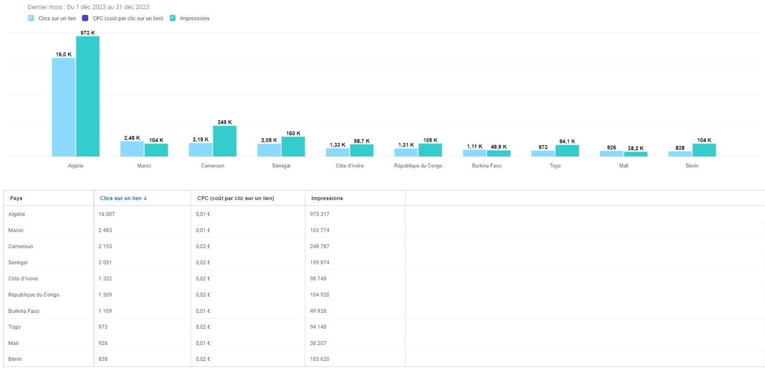Click the 'République du Congo' table row
Image resolution: width=765 pixels, height=368 pixels.
[x=34, y=295]
